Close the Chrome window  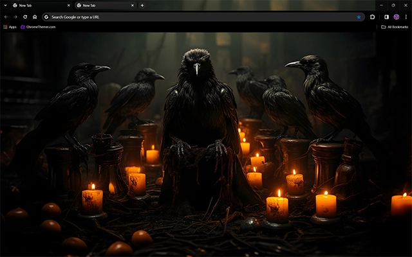[x=406, y=5]
